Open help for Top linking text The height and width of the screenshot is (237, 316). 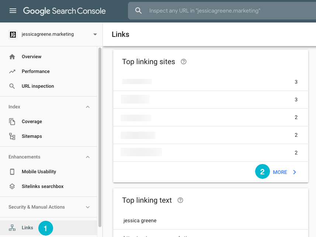180,200
